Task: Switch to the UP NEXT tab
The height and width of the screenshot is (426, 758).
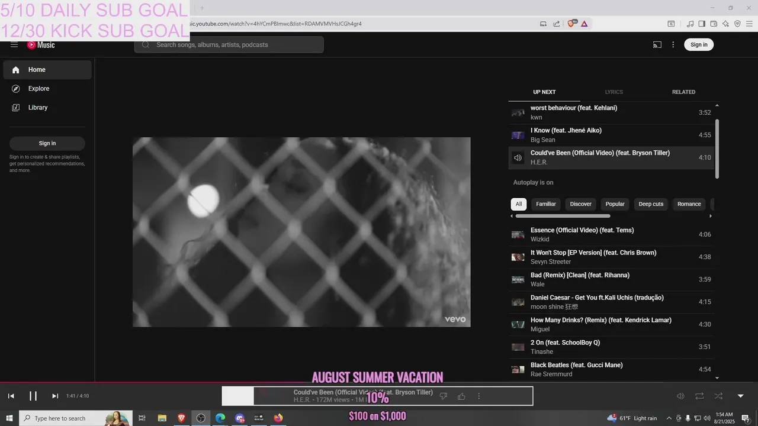Action: [544, 92]
